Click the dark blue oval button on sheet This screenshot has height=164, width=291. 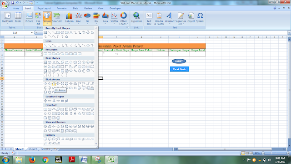pyautogui.click(x=179, y=61)
